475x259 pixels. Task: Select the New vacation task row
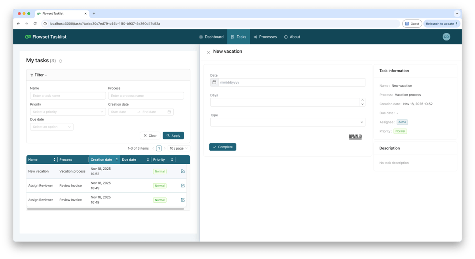point(106,171)
